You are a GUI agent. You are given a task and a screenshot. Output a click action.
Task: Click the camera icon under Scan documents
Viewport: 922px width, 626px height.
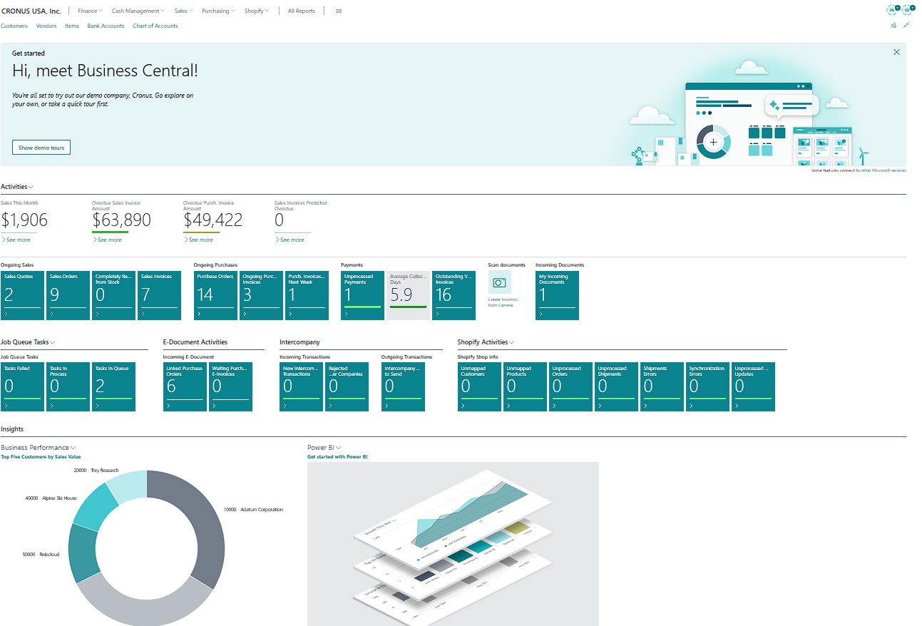click(x=499, y=282)
